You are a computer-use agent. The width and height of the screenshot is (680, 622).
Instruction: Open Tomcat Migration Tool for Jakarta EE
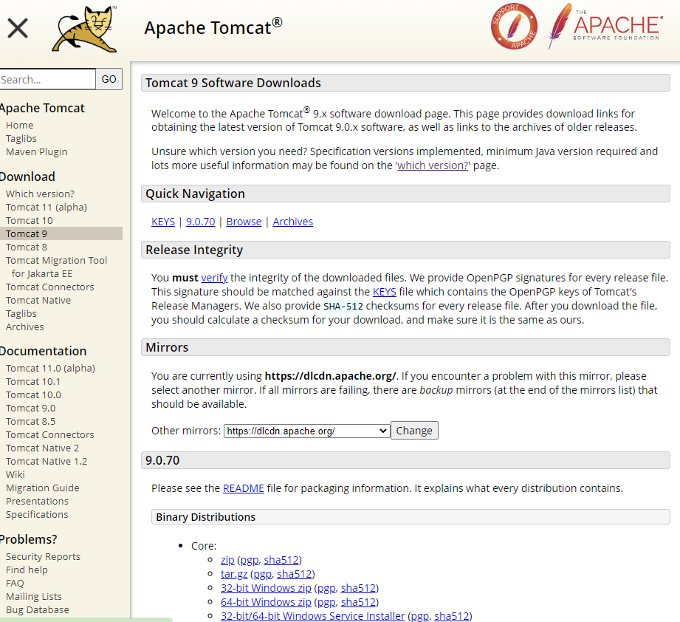tap(56, 267)
